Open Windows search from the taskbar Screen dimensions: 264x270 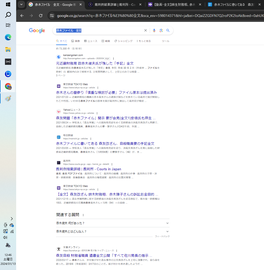[x=8, y=15]
